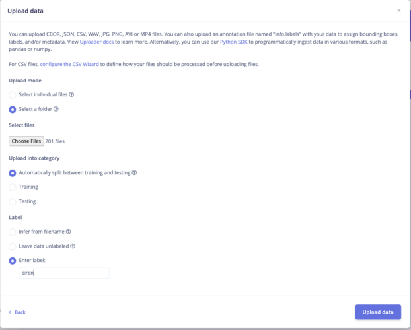Click the label text field containing siren
This screenshot has height=330, width=411.
[x=64, y=273]
